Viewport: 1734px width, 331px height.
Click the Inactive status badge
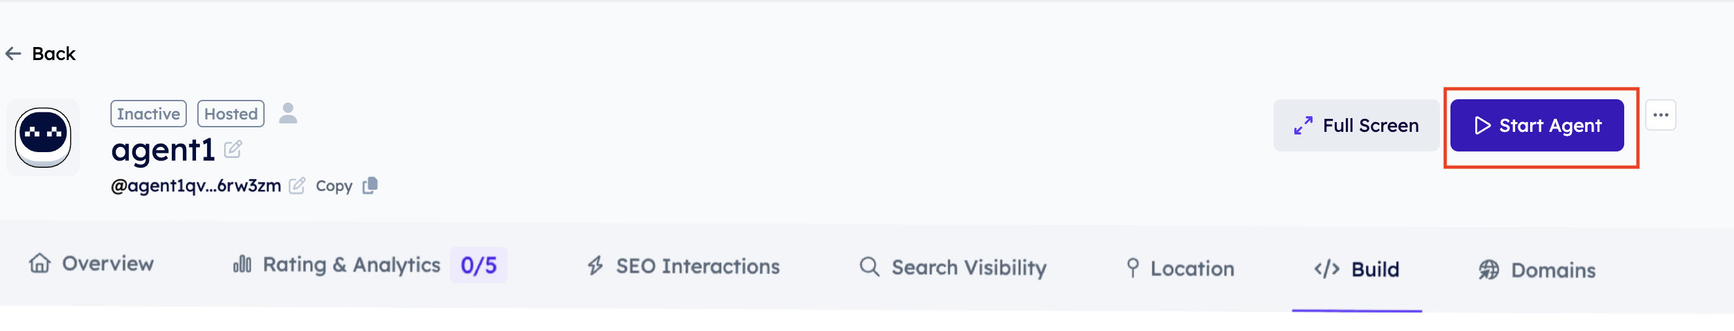pyautogui.click(x=148, y=114)
